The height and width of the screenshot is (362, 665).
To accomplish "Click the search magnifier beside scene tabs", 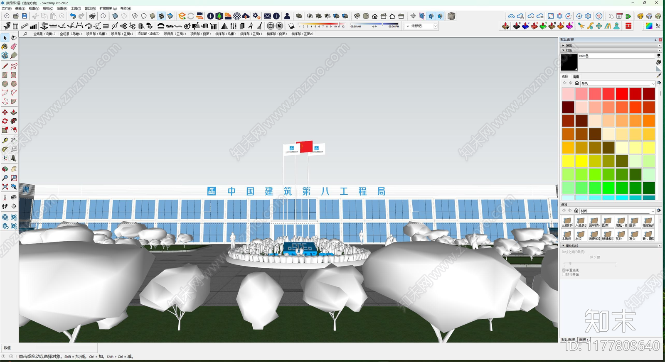I will 25,34.
